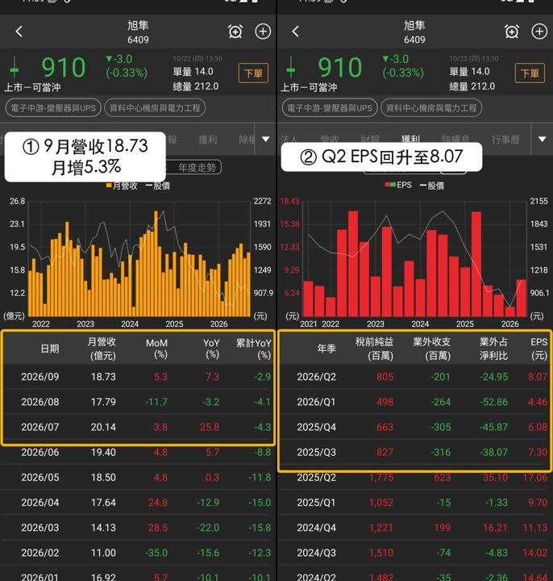The width and height of the screenshot is (553, 581).
Task: Select the 2026/07 revenue row
Action: pyautogui.click(x=138, y=427)
